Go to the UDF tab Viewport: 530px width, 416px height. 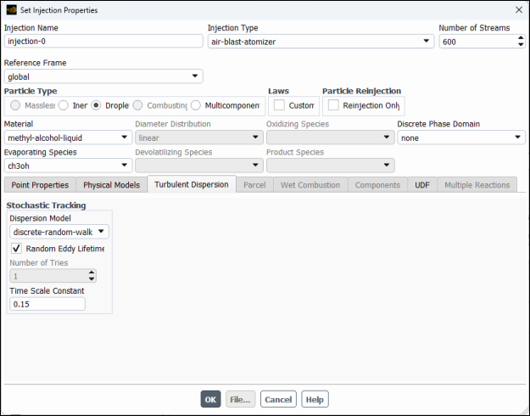point(421,185)
